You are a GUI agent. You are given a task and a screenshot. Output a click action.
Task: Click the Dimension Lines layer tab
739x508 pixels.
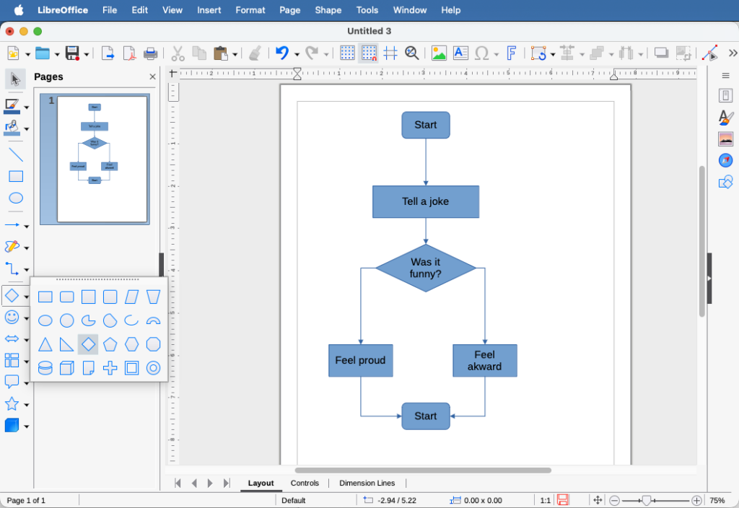pyautogui.click(x=366, y=483)
